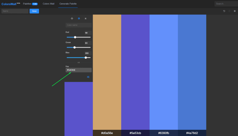The height and width of the screenshot is (136, 238).
Task: Click the blue gear settings icon in color editor
Action: (79, 18)
